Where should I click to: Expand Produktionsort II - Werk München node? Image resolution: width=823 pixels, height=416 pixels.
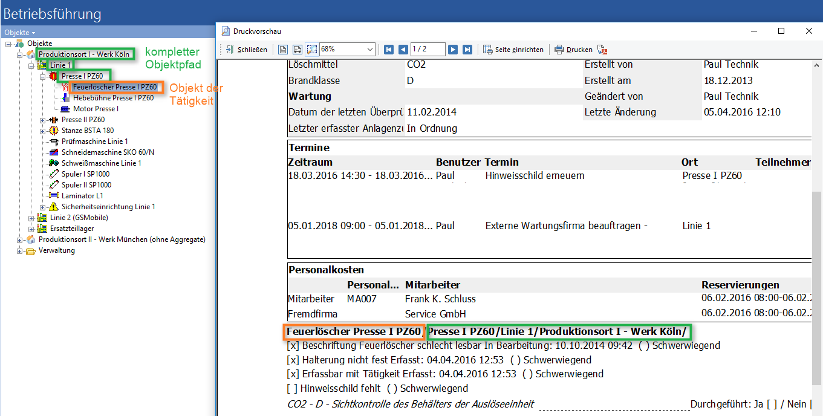[x=20, y=239]
